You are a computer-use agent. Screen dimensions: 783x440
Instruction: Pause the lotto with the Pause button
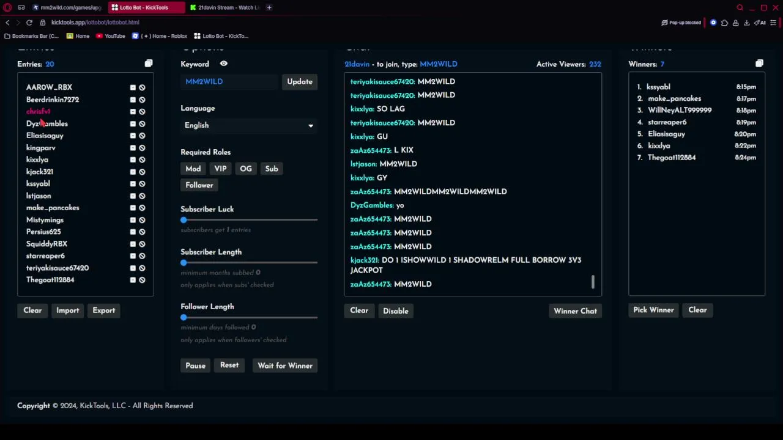(195, 366)
